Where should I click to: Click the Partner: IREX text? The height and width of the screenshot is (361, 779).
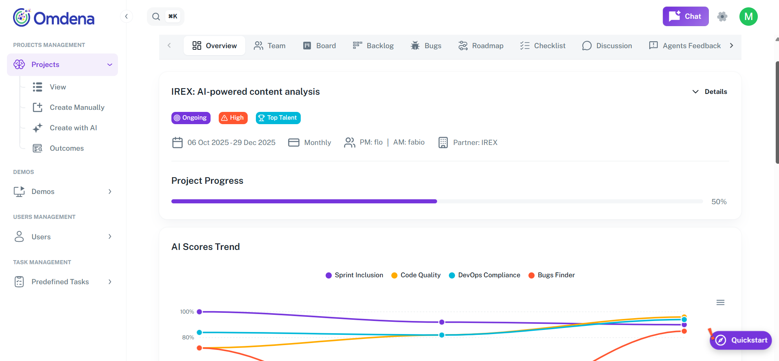475,143
